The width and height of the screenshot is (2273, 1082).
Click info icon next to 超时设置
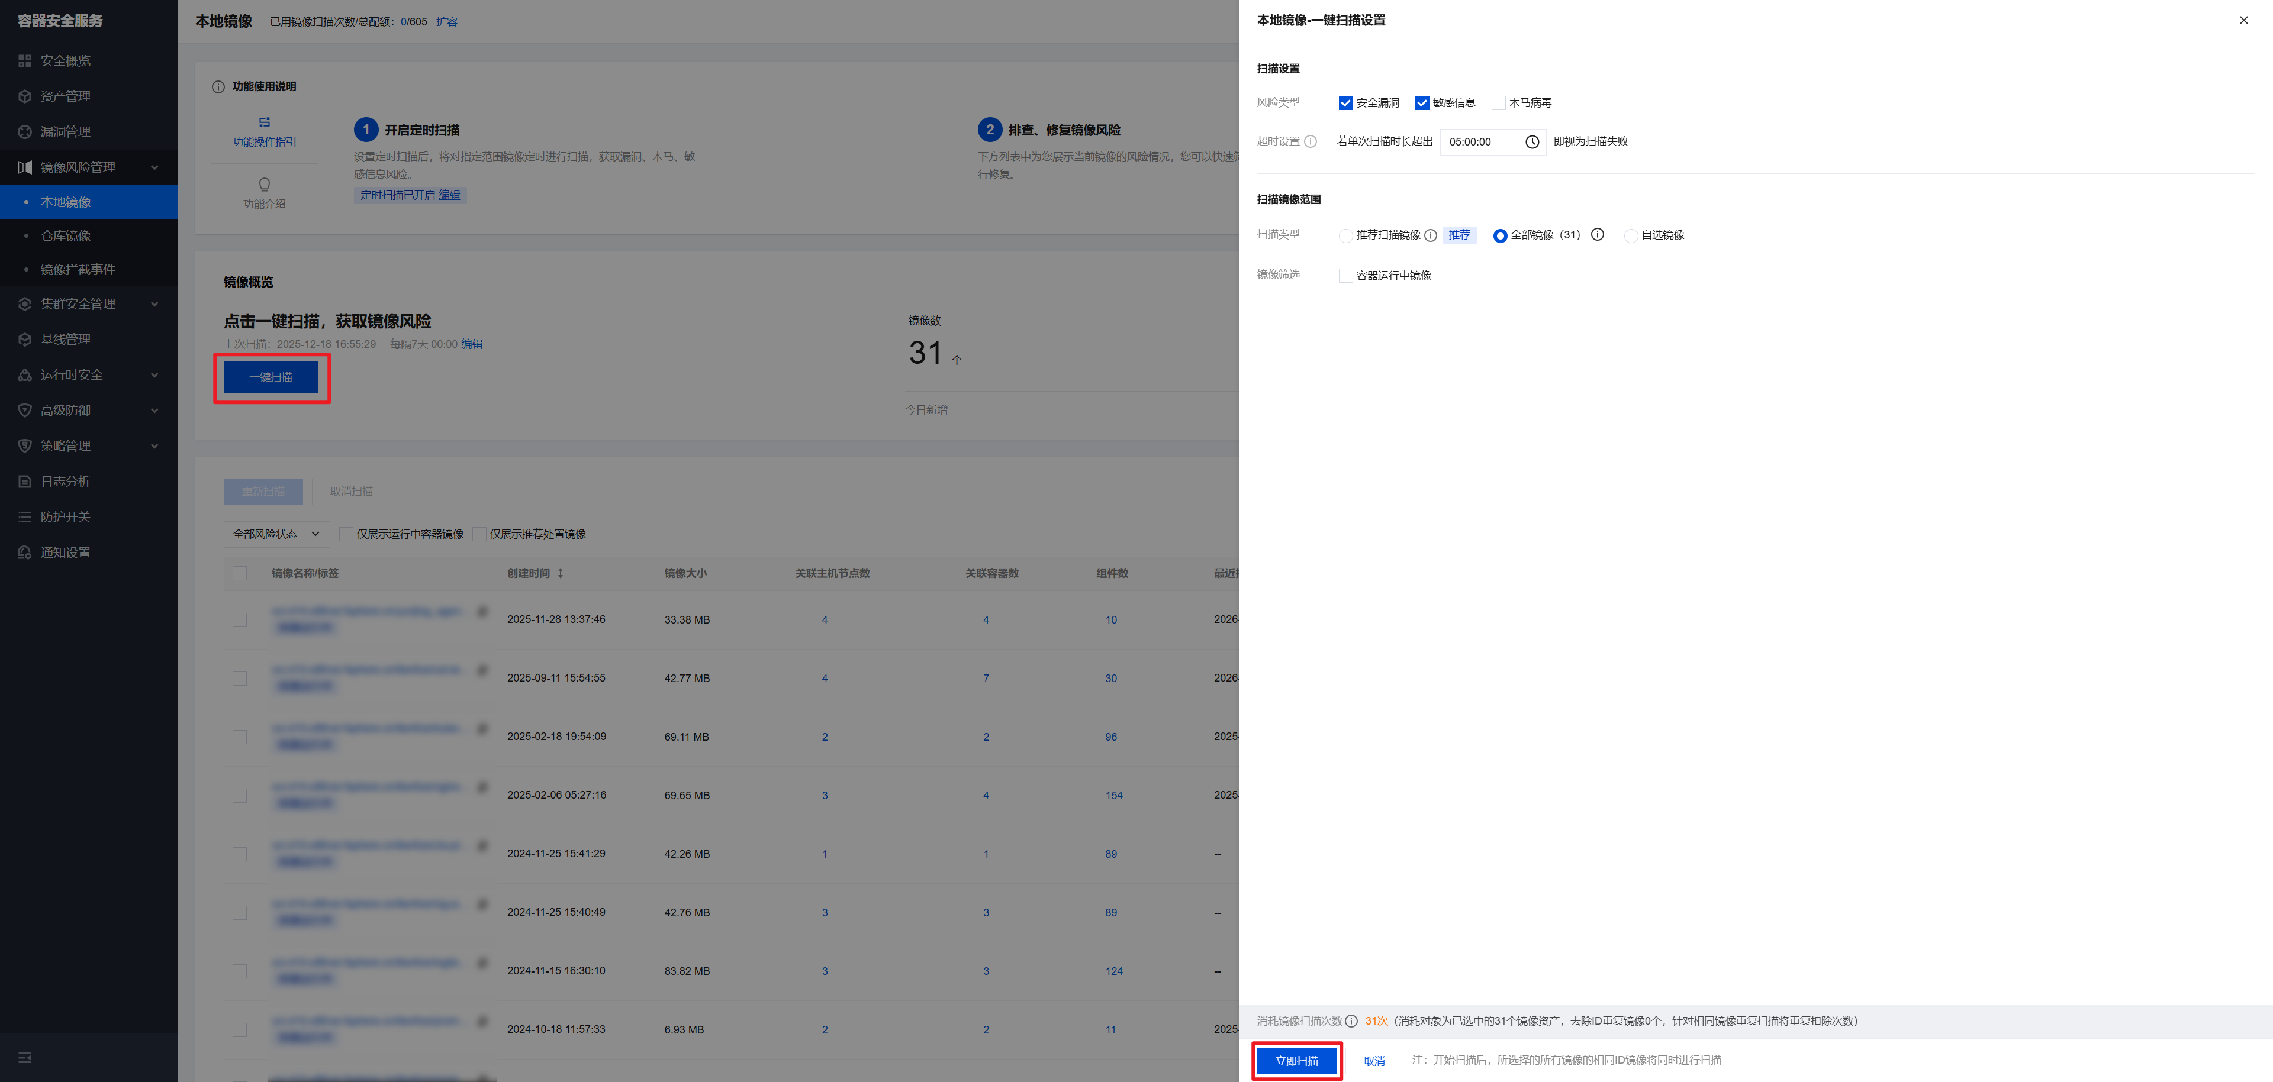(x=1311, y=142)
